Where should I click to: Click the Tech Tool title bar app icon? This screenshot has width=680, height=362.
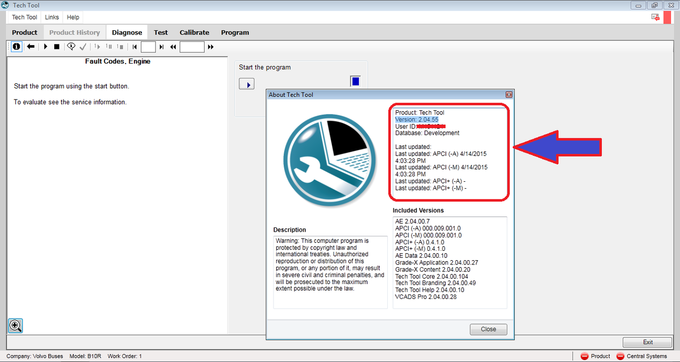[x=5, y=5]
